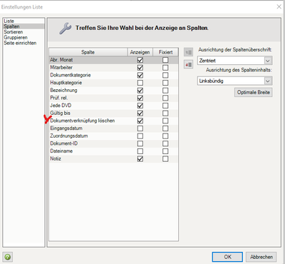The height and width of the screenshot is (264, 285).
Task: Toggle Anzeigen checkbox for Jede DVD
Action: (x=140, y=106)
